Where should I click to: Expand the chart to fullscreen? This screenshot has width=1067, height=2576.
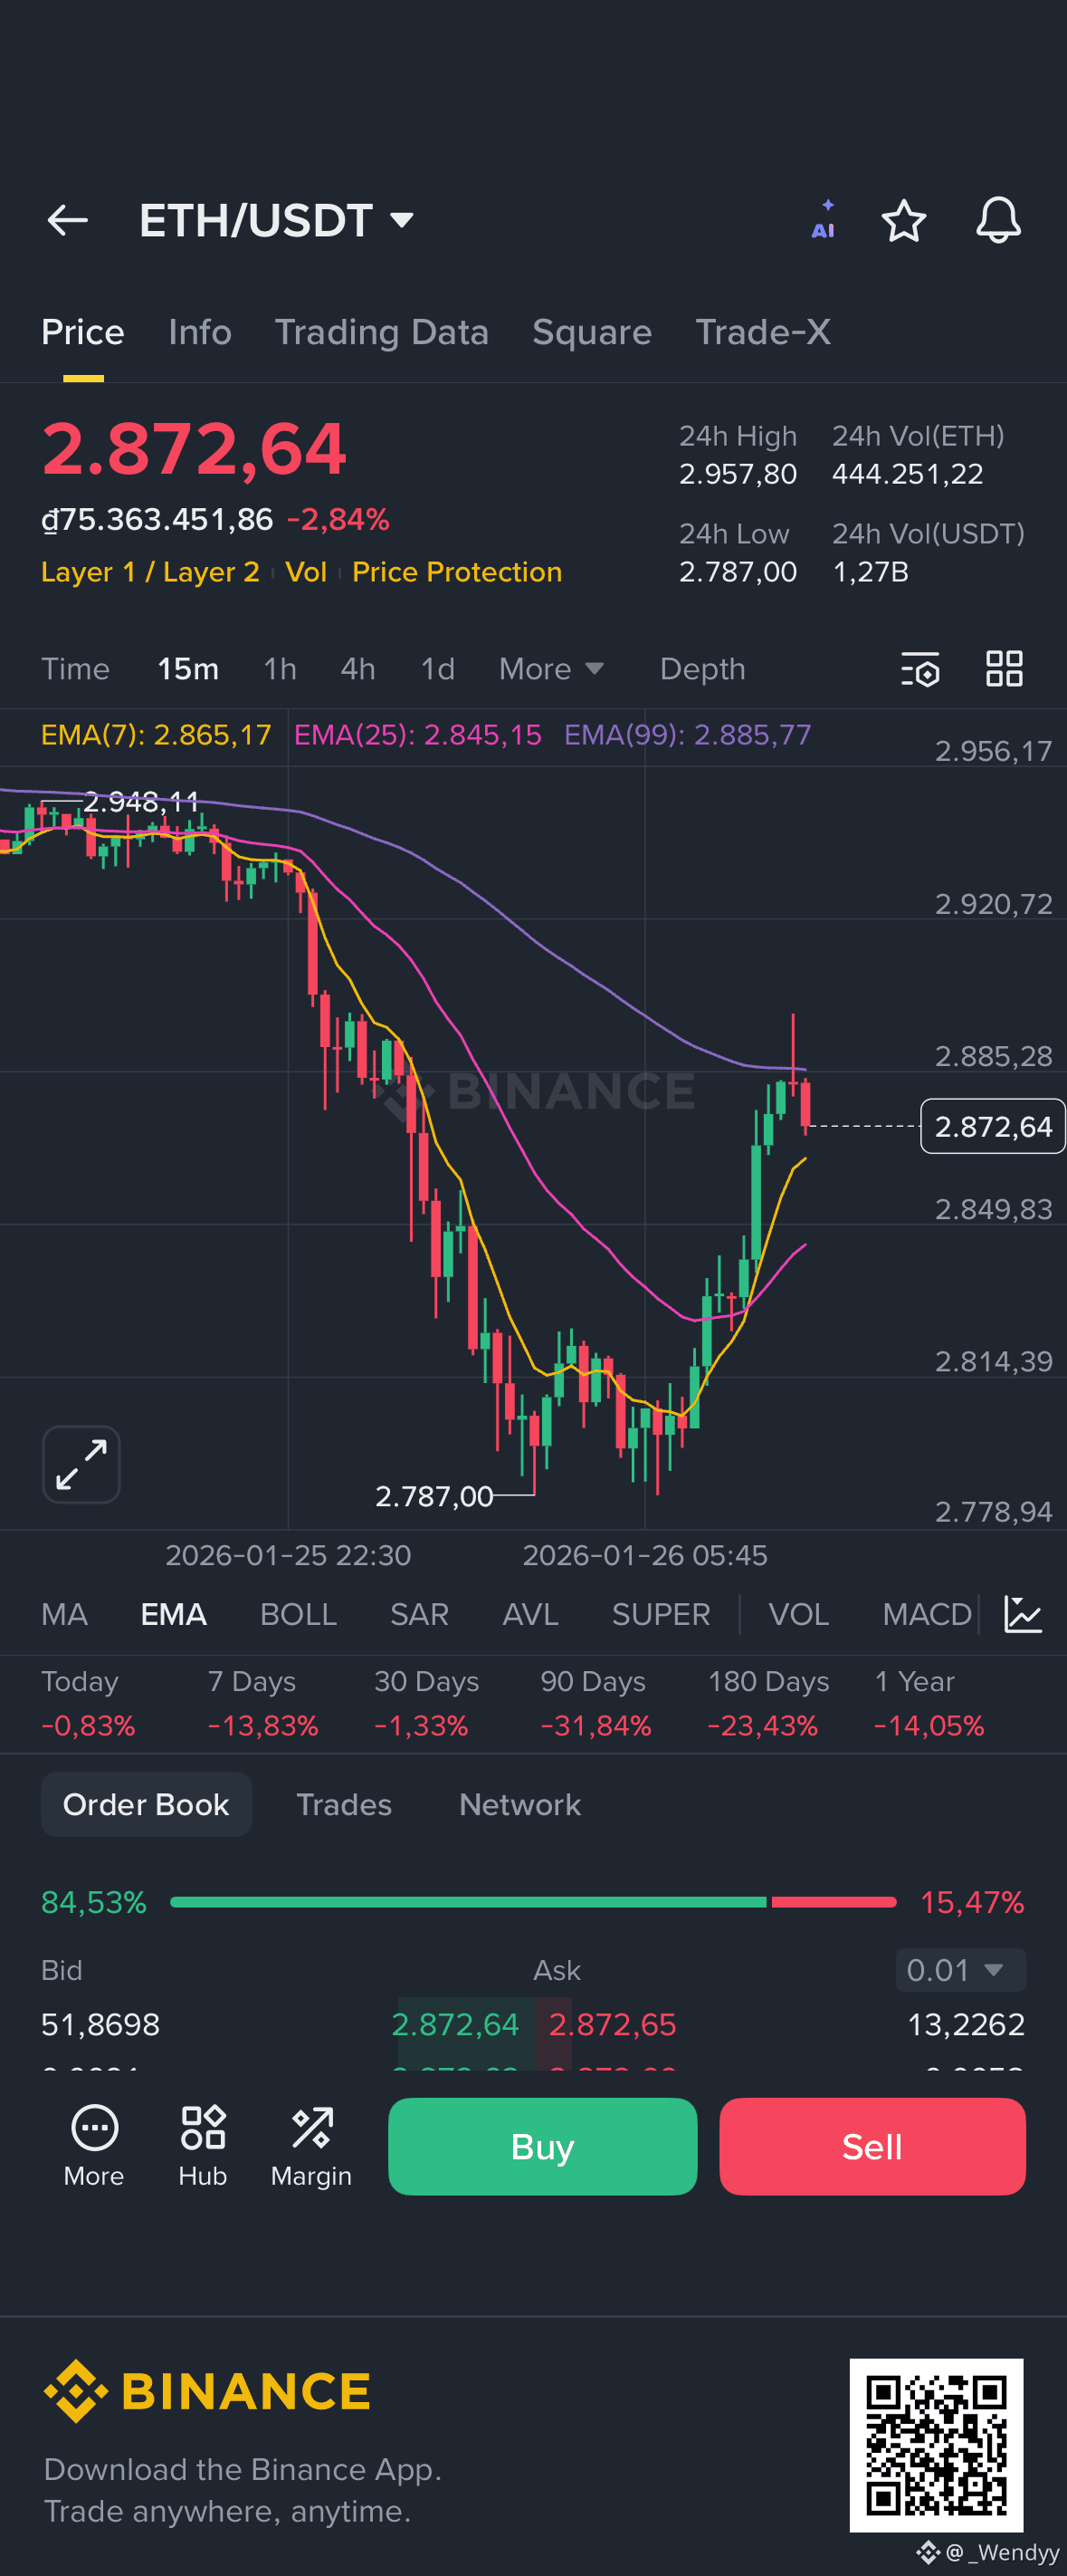tap(81, 1463)
